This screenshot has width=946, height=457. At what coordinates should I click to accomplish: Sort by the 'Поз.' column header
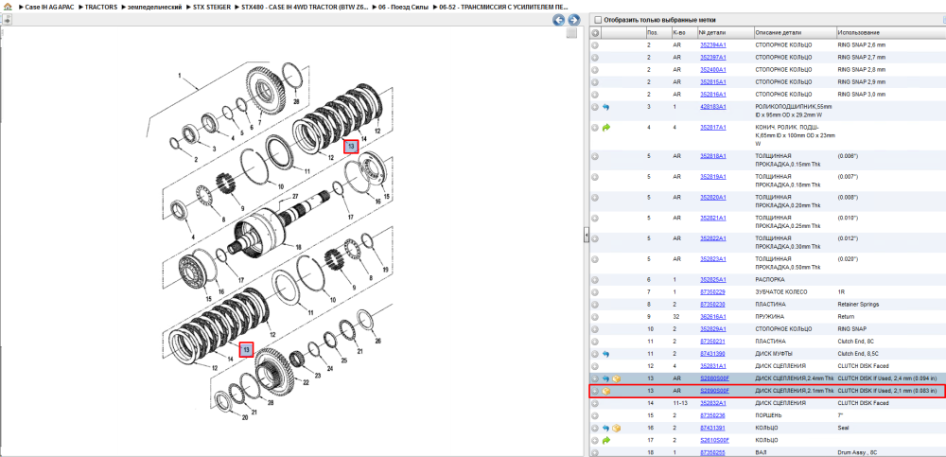click(657, 32)
